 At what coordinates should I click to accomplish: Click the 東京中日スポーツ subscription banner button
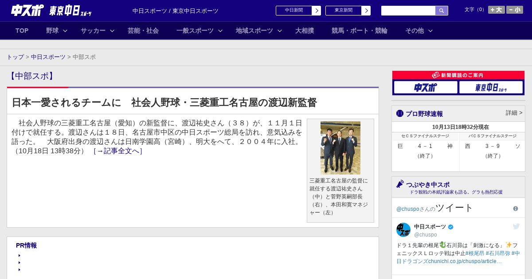(491, 87)
